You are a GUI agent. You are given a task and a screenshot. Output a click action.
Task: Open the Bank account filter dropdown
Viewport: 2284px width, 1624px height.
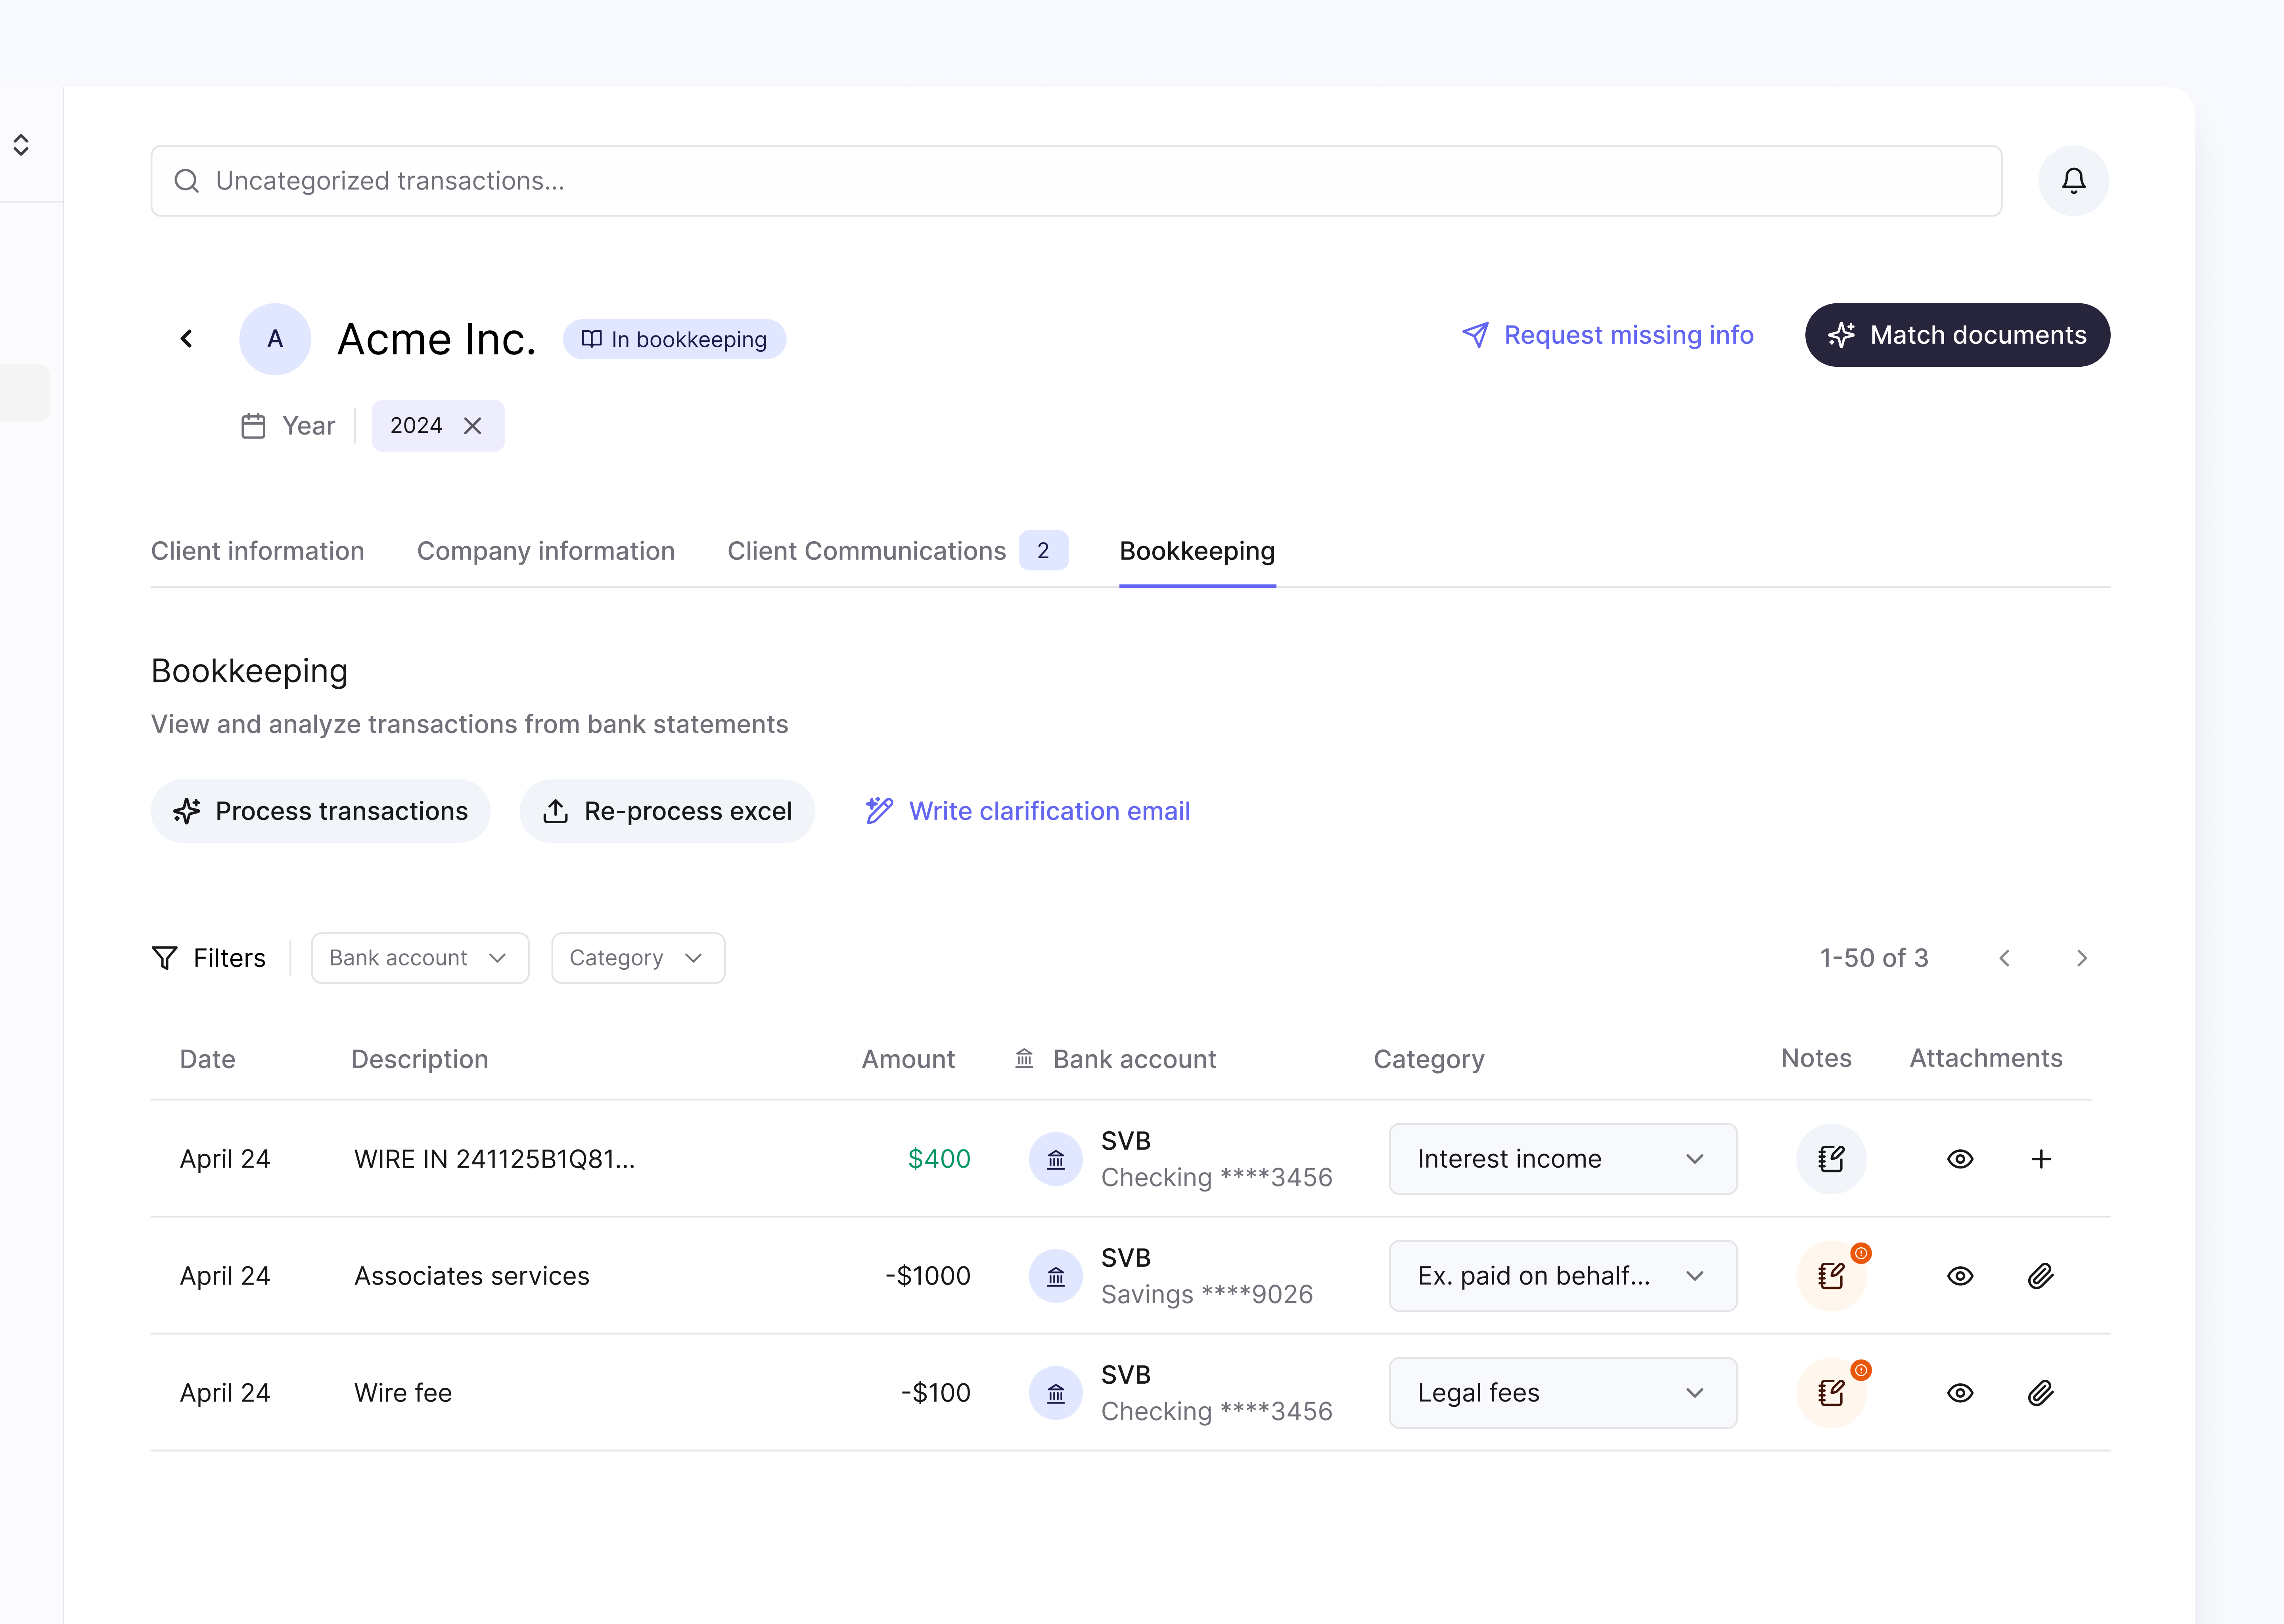point(419,957)
